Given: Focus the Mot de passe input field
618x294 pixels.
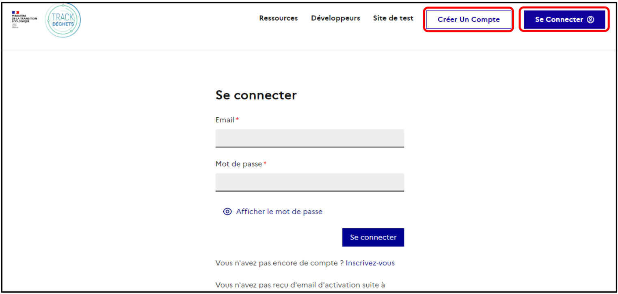Looking at the screenshot, I should [x=310, y=182].
